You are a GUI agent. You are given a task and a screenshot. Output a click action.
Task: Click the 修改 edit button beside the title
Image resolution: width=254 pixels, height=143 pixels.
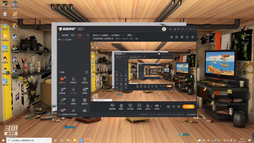(130, 35)
